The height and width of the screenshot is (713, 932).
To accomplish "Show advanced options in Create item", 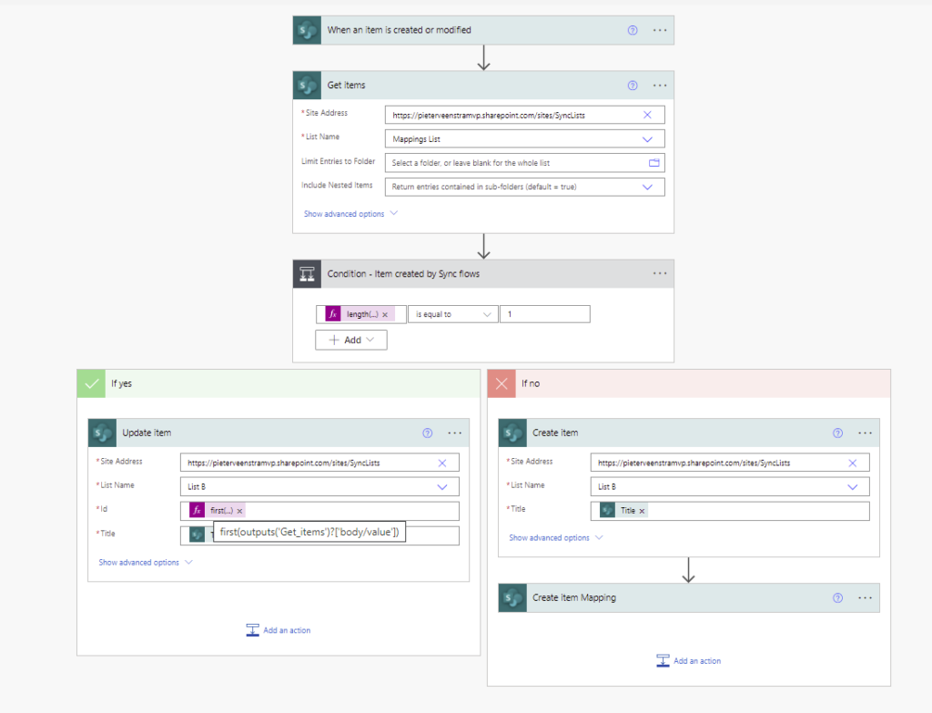I will 556,537.
